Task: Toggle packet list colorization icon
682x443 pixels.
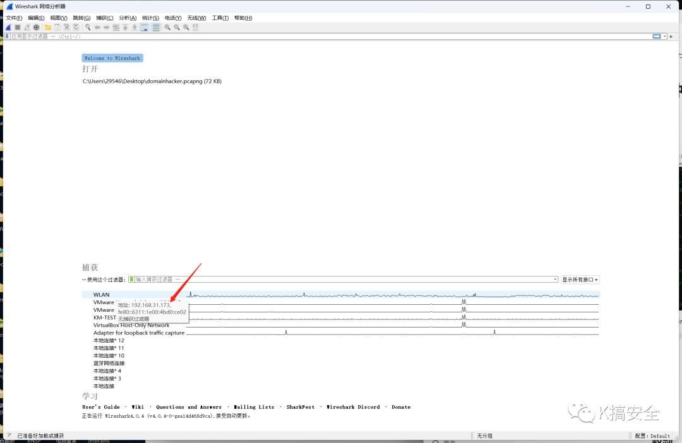Action: tap(156, 27)
